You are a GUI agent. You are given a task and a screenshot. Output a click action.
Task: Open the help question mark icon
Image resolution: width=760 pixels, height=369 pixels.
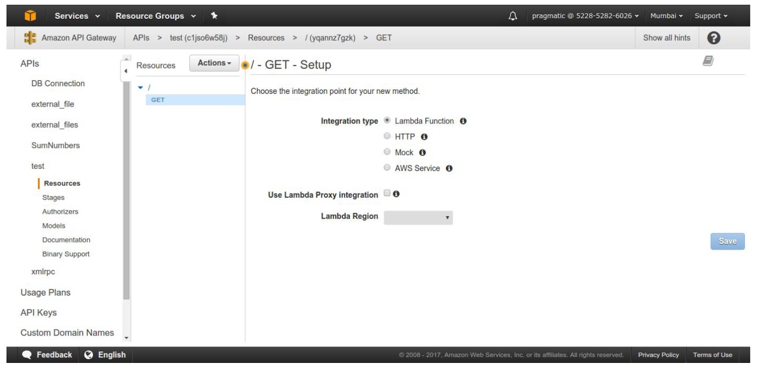pyautogui.click(x=713, y=38)
